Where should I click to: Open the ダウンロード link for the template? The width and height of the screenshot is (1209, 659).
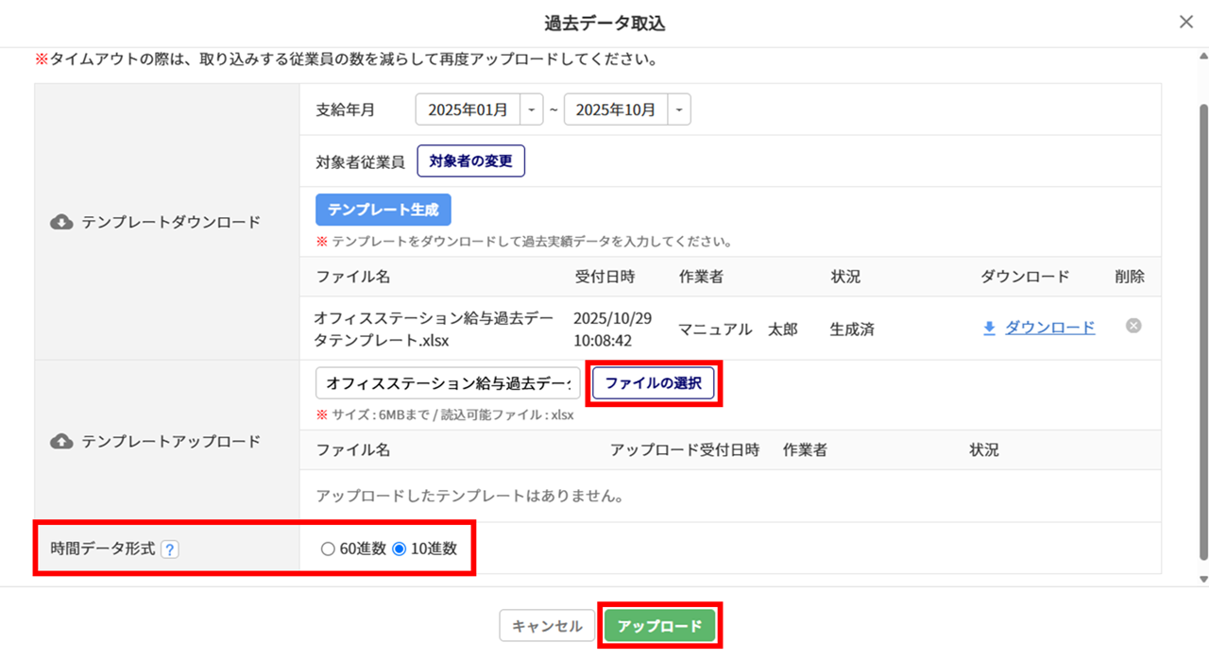pos(1049,328)
